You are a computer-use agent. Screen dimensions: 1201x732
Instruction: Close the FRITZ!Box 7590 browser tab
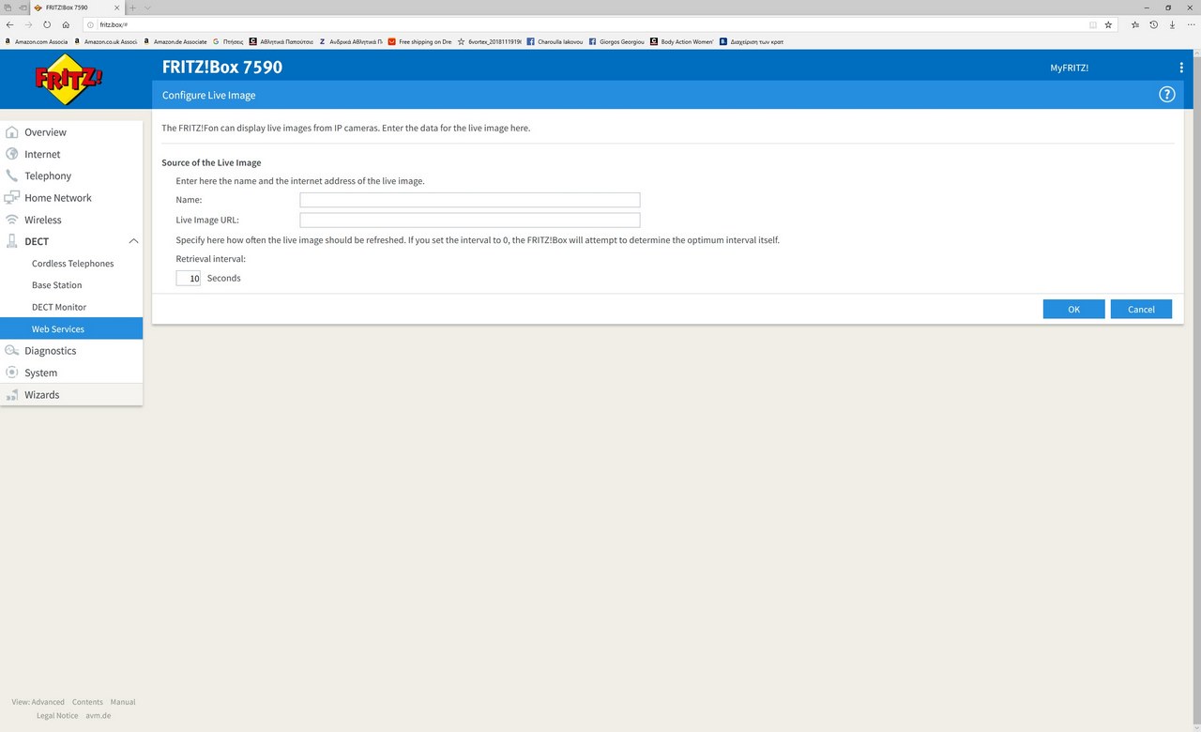pos(118,8)
